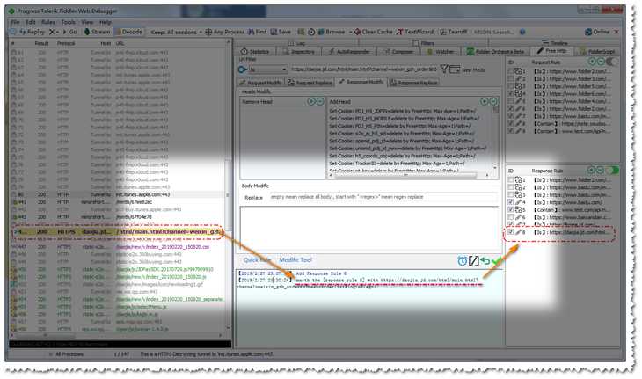
Task: Click the Any Process target icon
Action: pyautogui.click(x=208, y=32)
